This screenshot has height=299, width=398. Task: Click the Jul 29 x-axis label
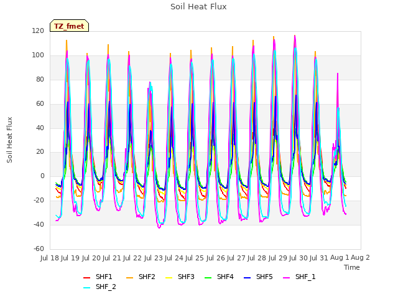(277, 258)
